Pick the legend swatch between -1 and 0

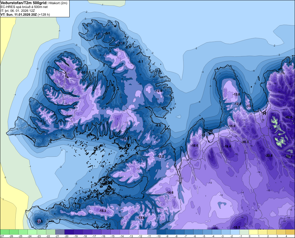(244, 232)
